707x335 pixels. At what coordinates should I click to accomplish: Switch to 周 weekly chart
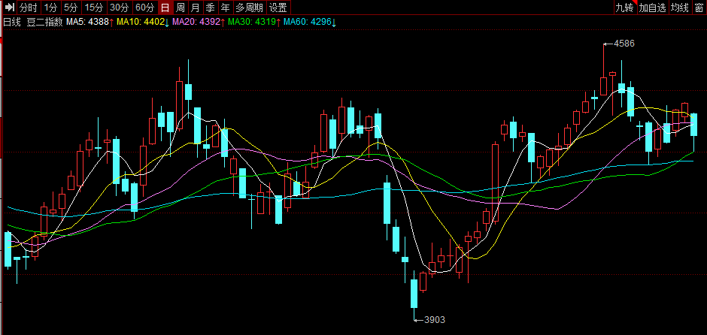181,8
